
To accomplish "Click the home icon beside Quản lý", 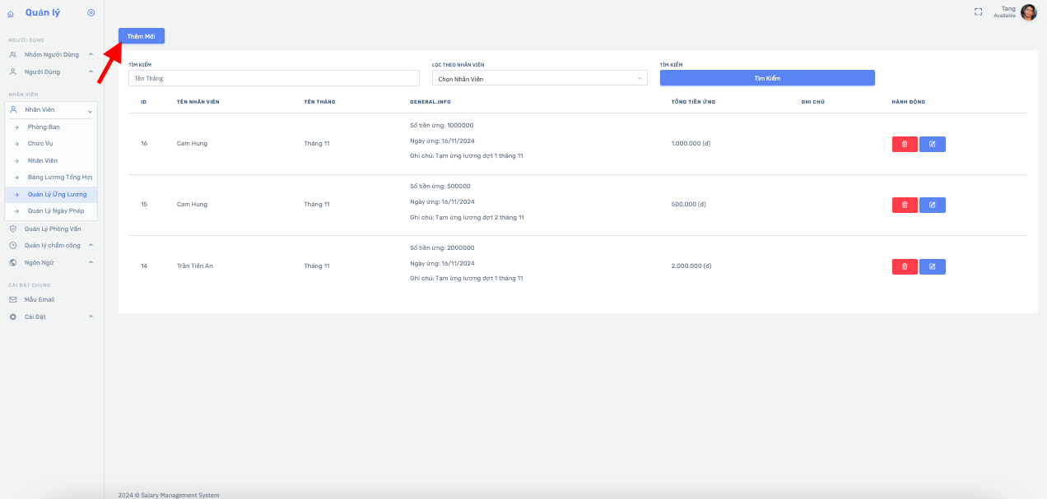I will click(x=11, y=14).
